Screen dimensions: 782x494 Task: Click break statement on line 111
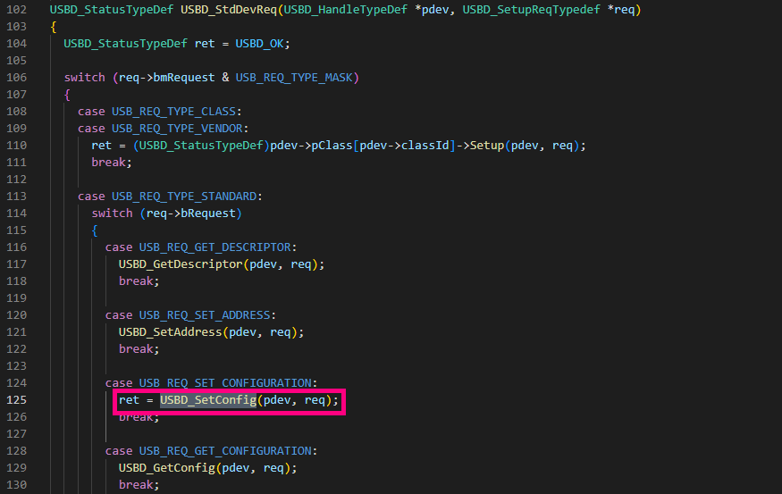(x=108, y=162)
